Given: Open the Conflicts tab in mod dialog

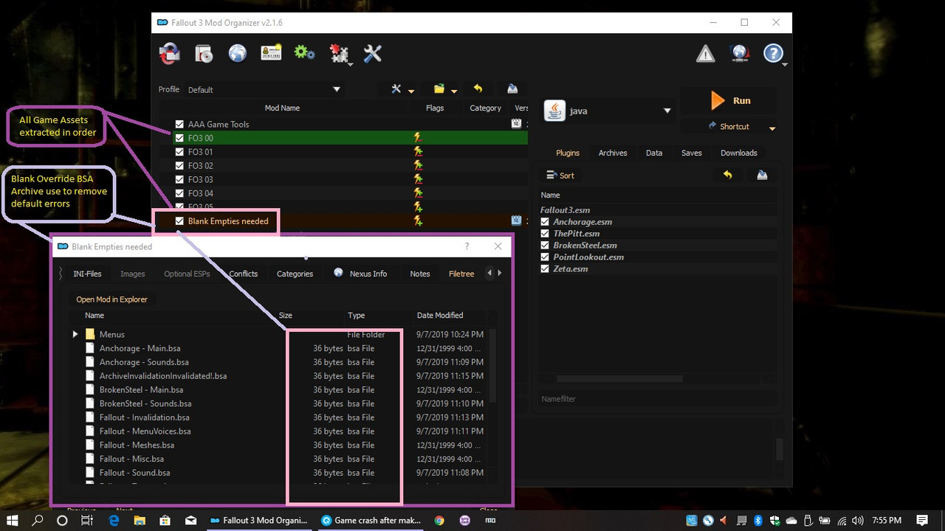Looking at the screenshot, I should [243, 274].
